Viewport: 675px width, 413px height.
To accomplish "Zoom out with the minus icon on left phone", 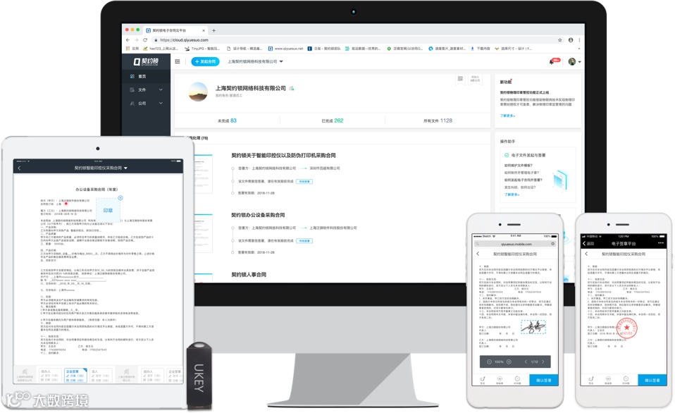I will 489,362.
